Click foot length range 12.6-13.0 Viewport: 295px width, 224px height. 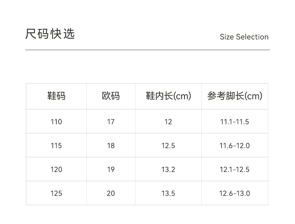tap(235, 193)
